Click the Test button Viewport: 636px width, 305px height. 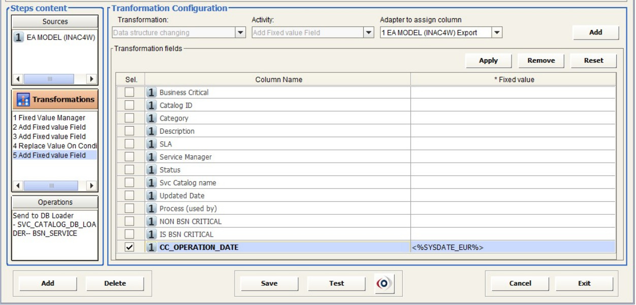(337, 283)
